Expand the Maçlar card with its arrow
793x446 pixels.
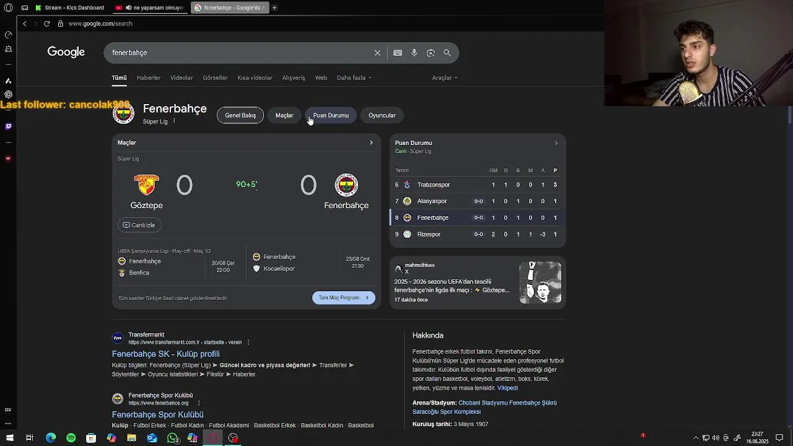371,142
